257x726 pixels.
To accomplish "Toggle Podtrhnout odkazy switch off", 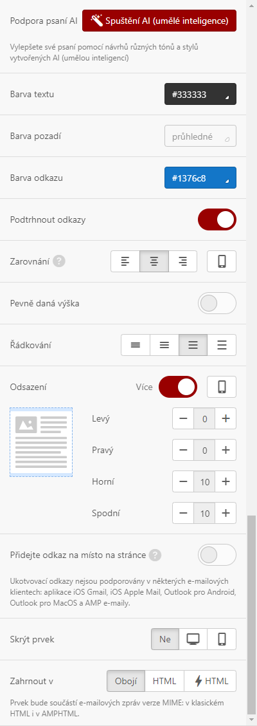I will pyautogui.click(x=217, y=219).
